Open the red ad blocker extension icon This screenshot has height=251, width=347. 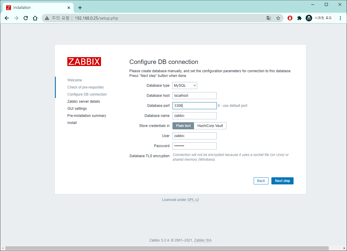(x=290, y=18)
